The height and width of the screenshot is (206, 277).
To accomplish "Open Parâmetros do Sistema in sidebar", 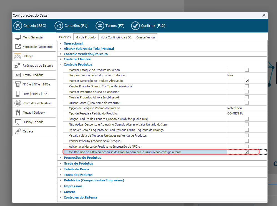I will coord(34,66).
